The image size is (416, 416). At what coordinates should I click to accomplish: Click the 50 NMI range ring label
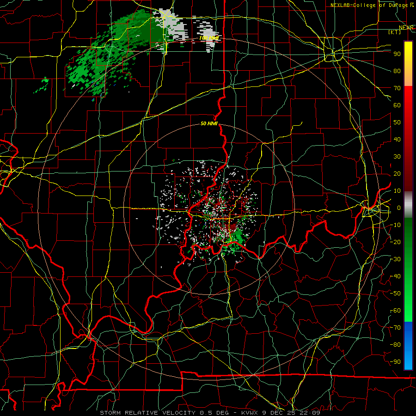tap(209, 123)
